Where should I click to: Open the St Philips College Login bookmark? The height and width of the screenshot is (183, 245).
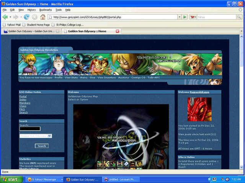tap(68, 25)
